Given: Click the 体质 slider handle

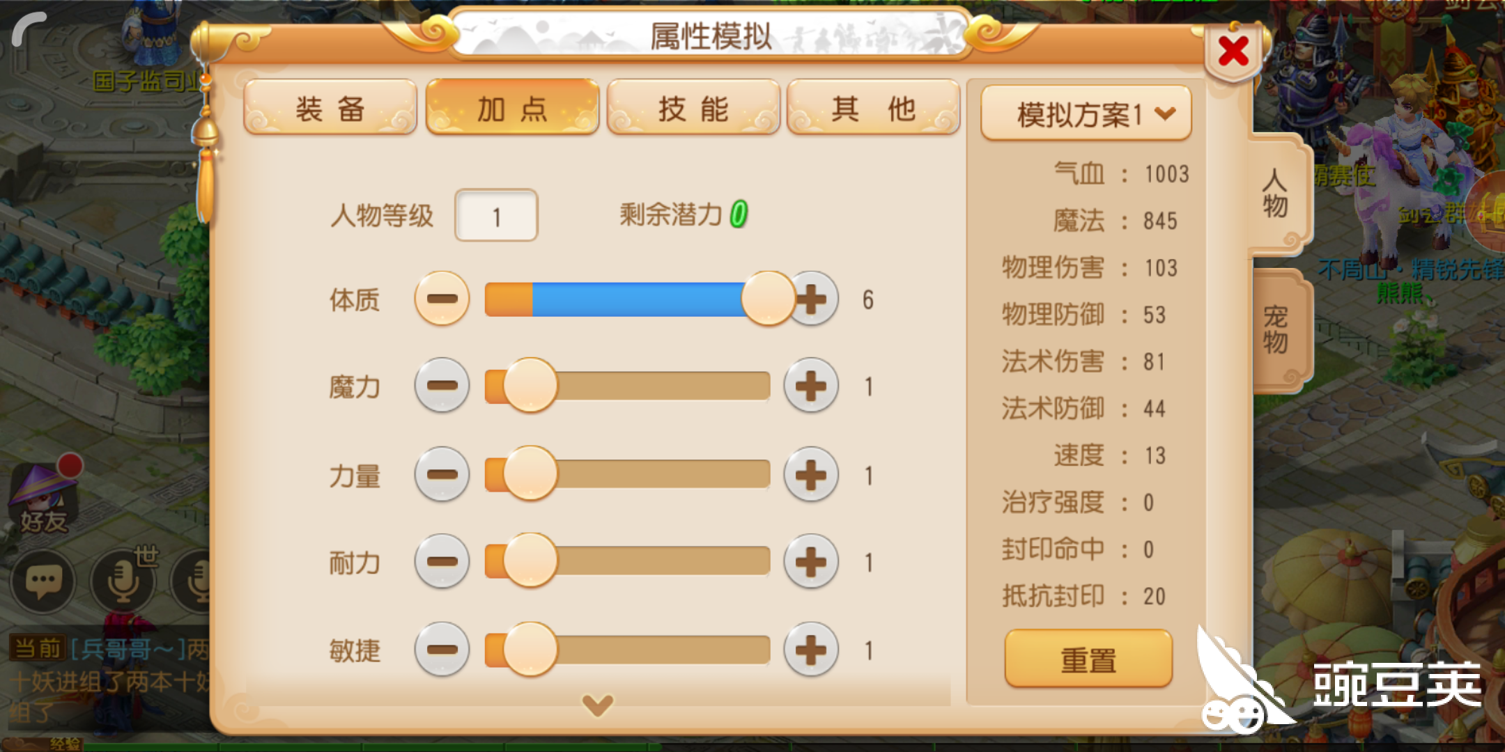Looking at the screenshot, I should click(x=768, y=299).
